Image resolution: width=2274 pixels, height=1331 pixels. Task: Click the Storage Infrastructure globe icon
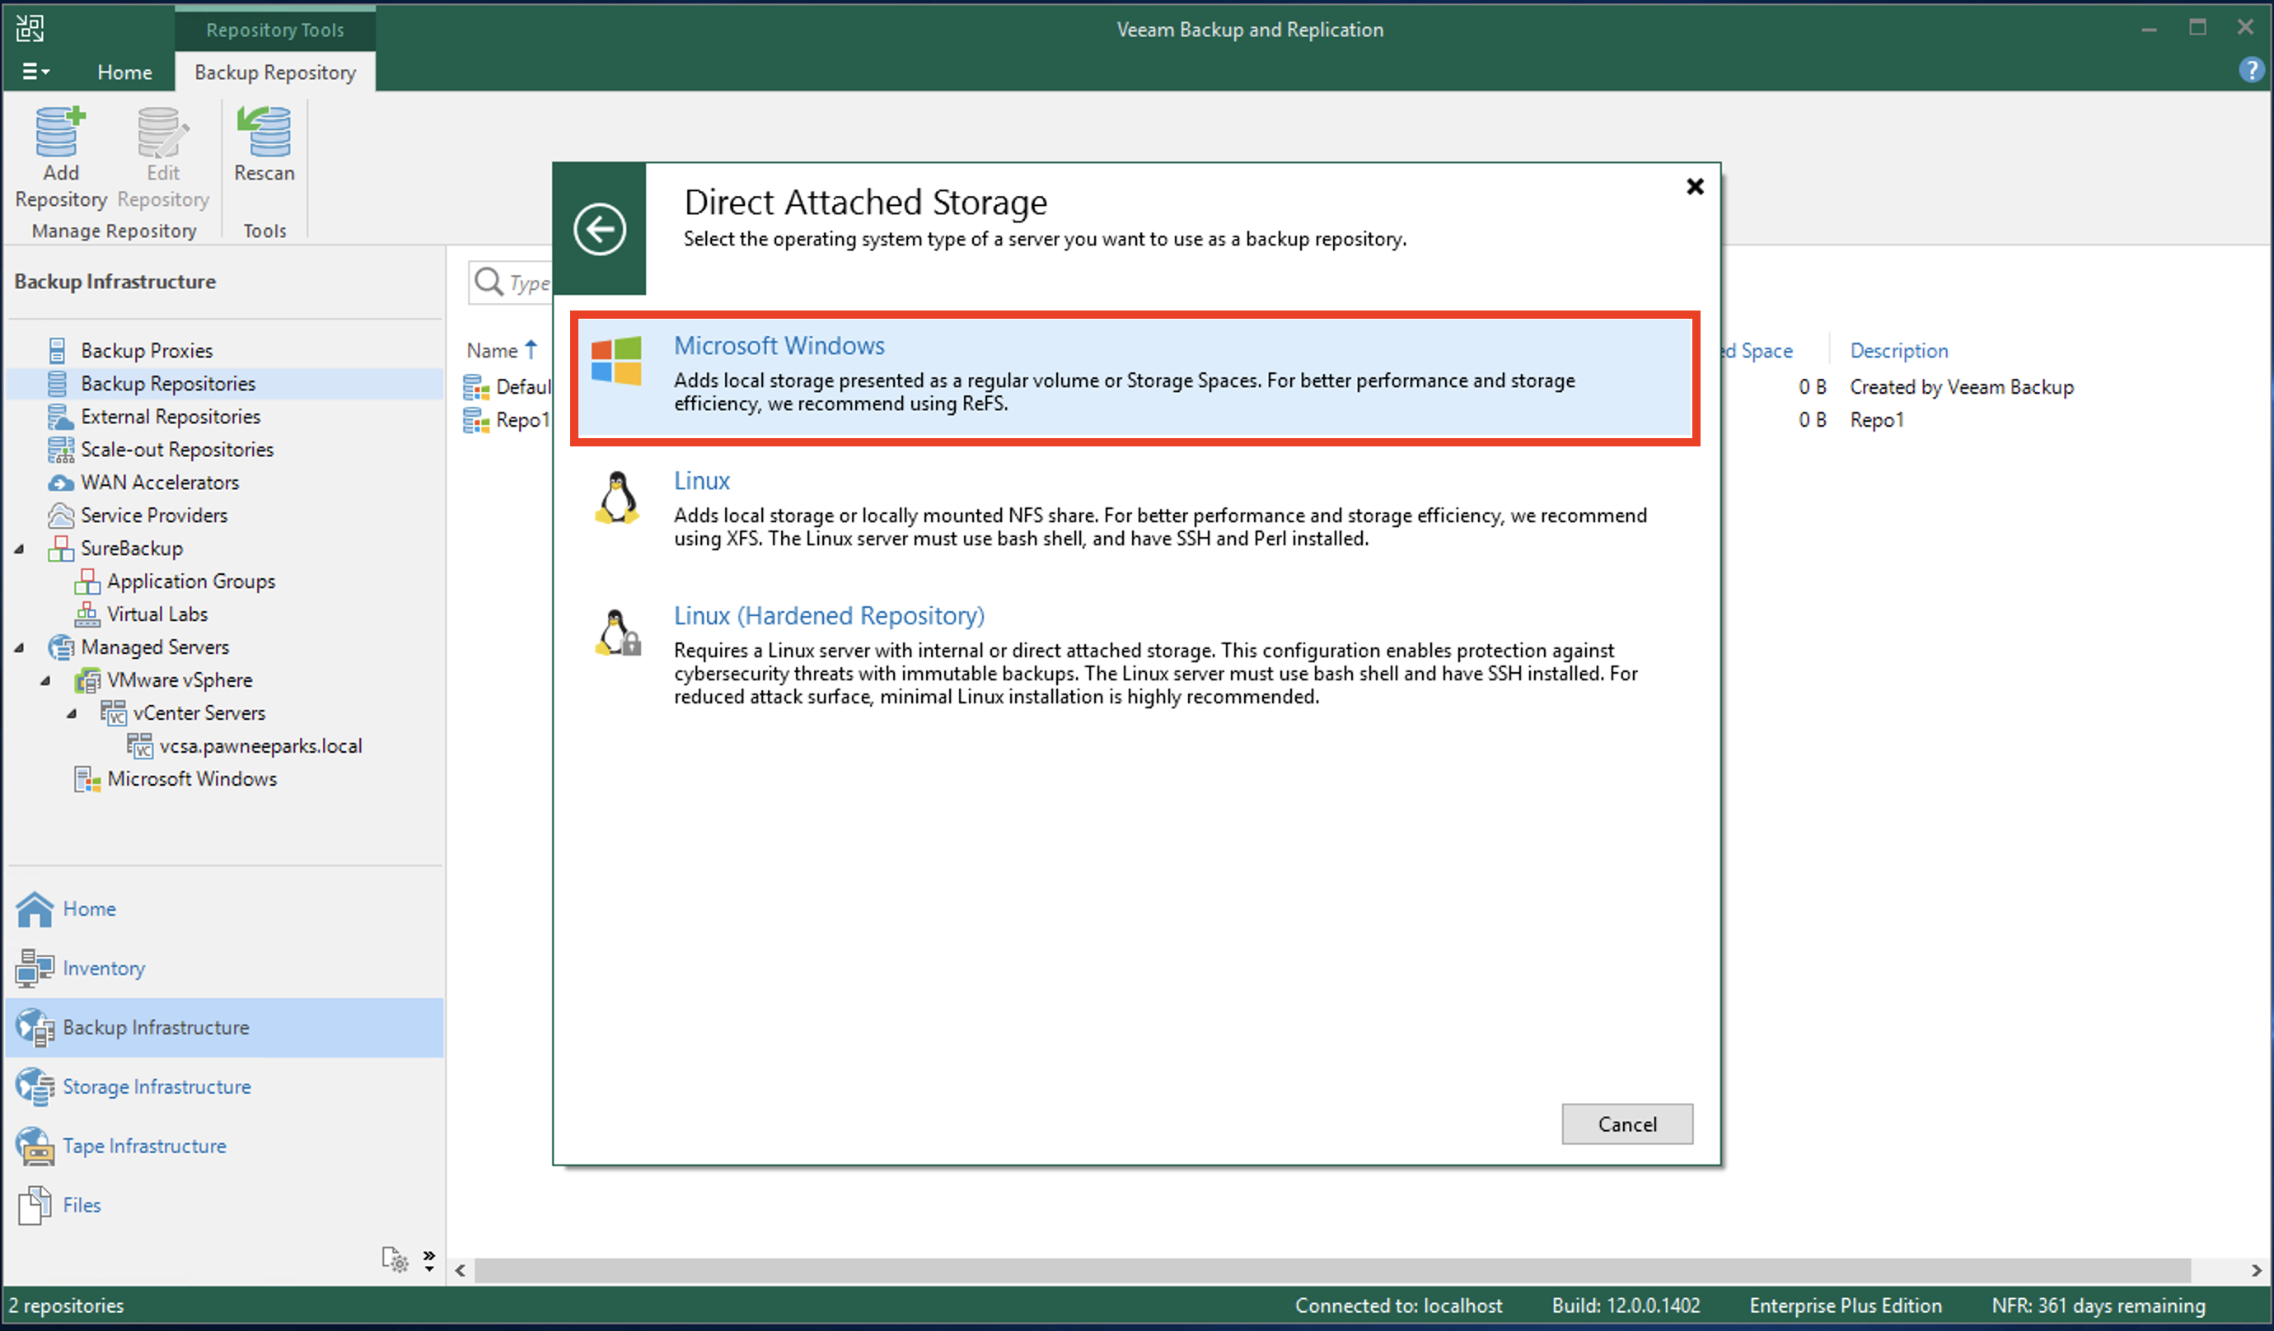point(35,1086)
